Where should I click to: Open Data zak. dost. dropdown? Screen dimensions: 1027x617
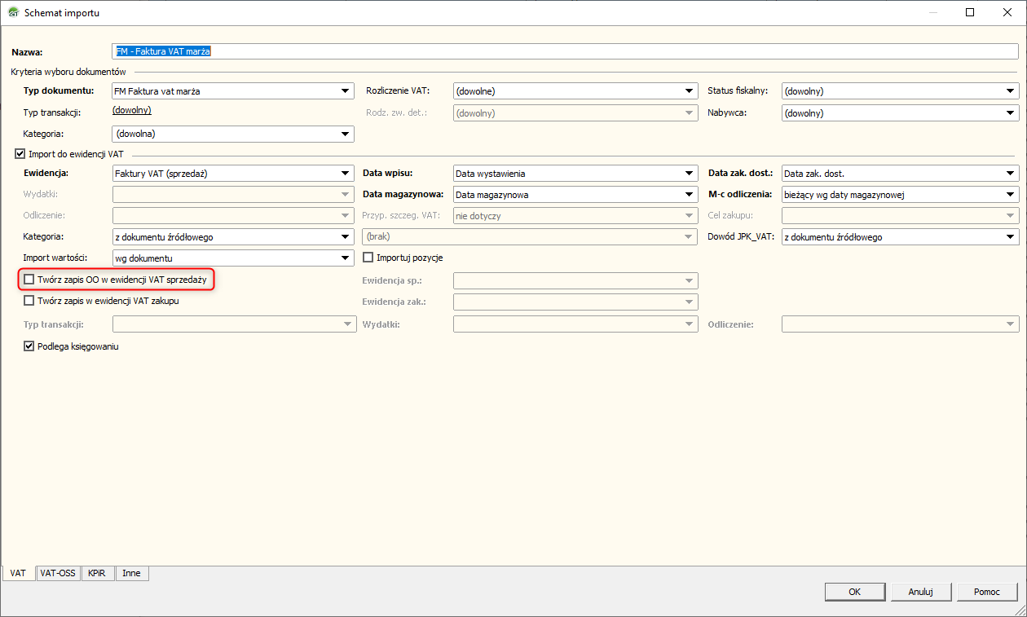coord(900,174)
